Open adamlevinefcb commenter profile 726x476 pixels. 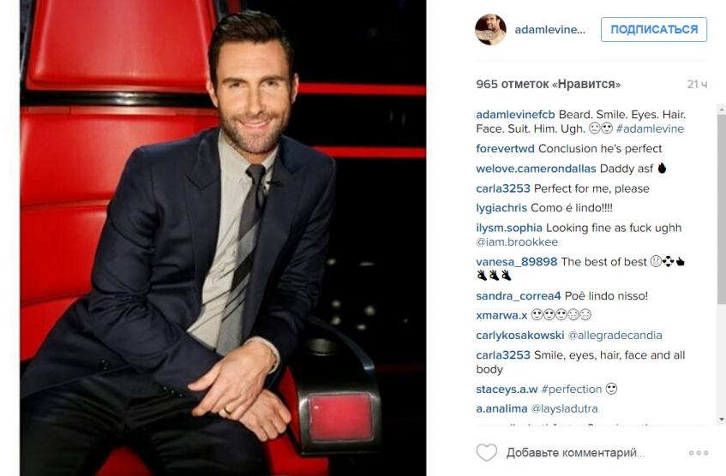(x=515, y=115)
